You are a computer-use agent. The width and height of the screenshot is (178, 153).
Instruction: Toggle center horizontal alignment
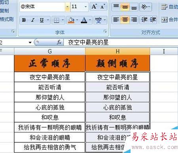(125, 20)
